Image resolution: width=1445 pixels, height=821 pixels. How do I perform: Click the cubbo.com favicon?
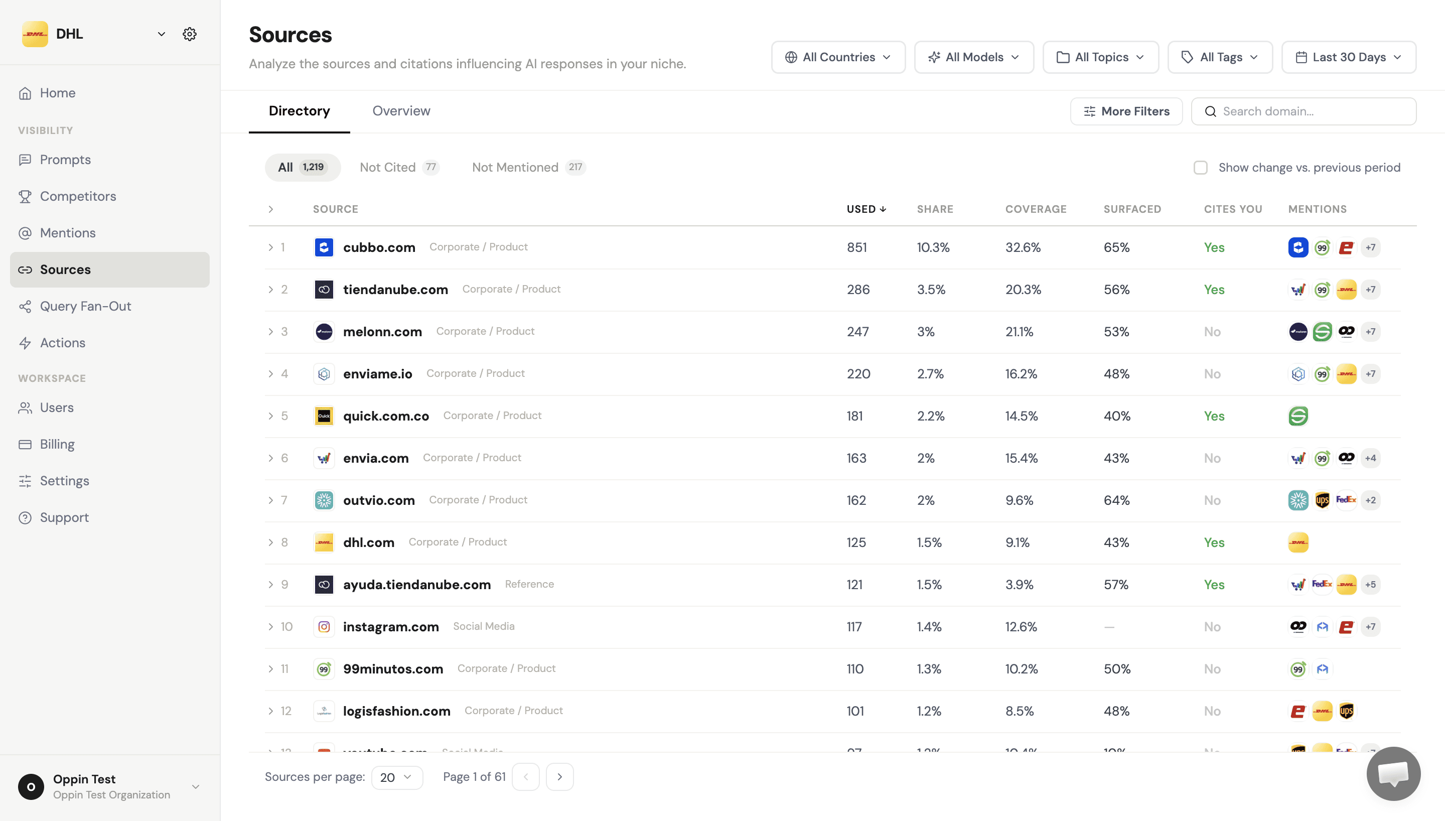tap(324, 247)
